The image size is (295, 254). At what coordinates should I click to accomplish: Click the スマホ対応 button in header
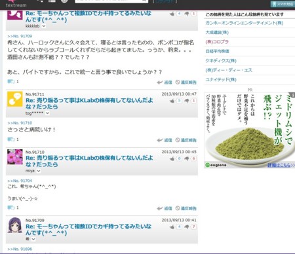pyautogui.click(x=283, y=4)
